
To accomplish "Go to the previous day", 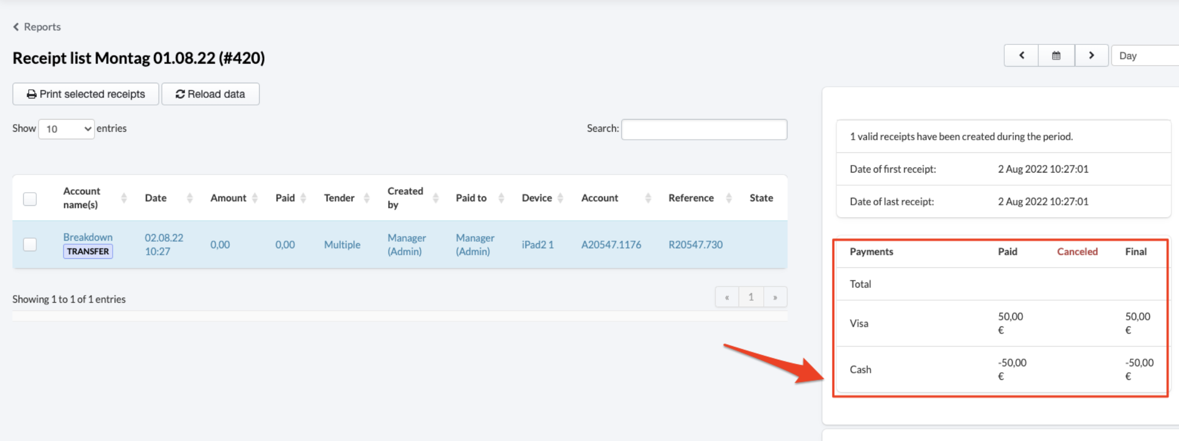I will tap(1021, 56).
